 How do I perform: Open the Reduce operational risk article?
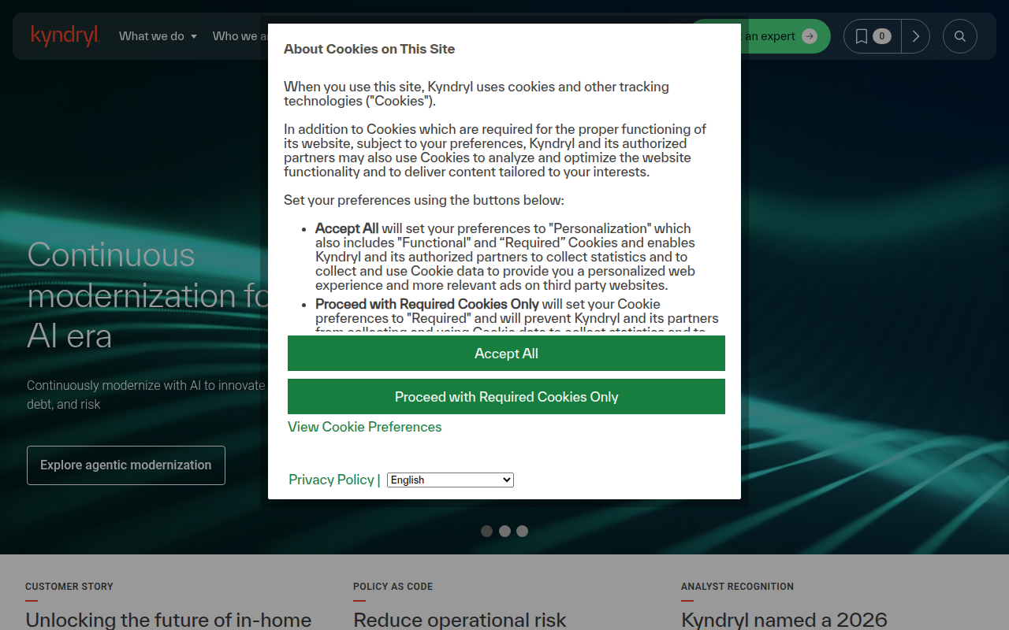(460, 620)
